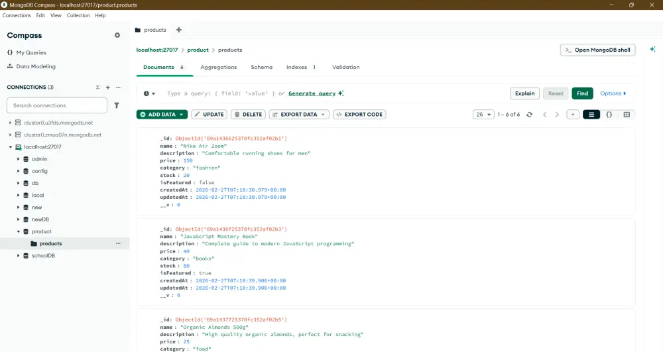The width and height of the screenshot is (663, 352).
Task: Click the Explain button
Action: click(524, 93)
